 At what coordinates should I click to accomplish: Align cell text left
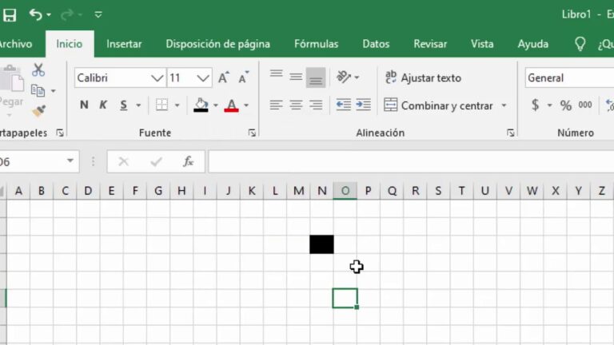(276, 105)
